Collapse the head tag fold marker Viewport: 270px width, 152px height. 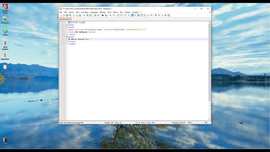point(67,27)
